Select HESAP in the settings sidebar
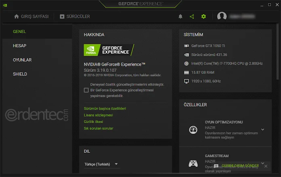 pyautogui.click(x=37, y=46)
